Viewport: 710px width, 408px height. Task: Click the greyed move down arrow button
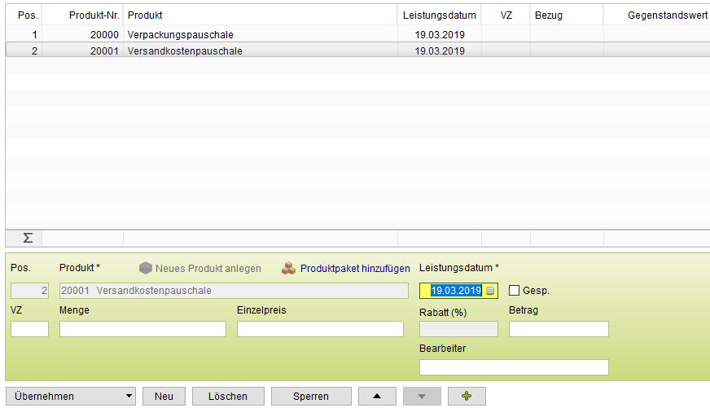422,396
